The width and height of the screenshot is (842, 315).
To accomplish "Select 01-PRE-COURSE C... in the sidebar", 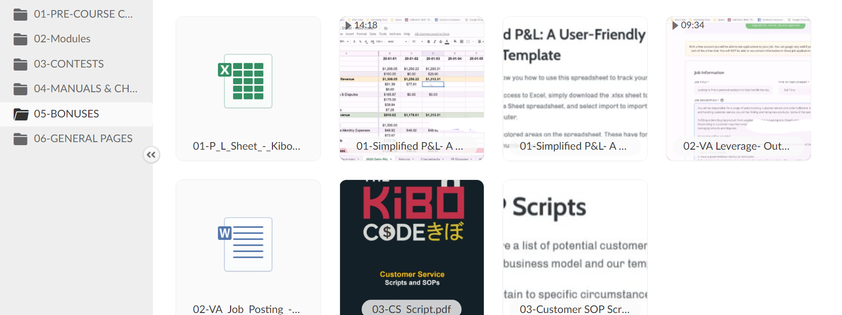I will (x=83, y=14).
